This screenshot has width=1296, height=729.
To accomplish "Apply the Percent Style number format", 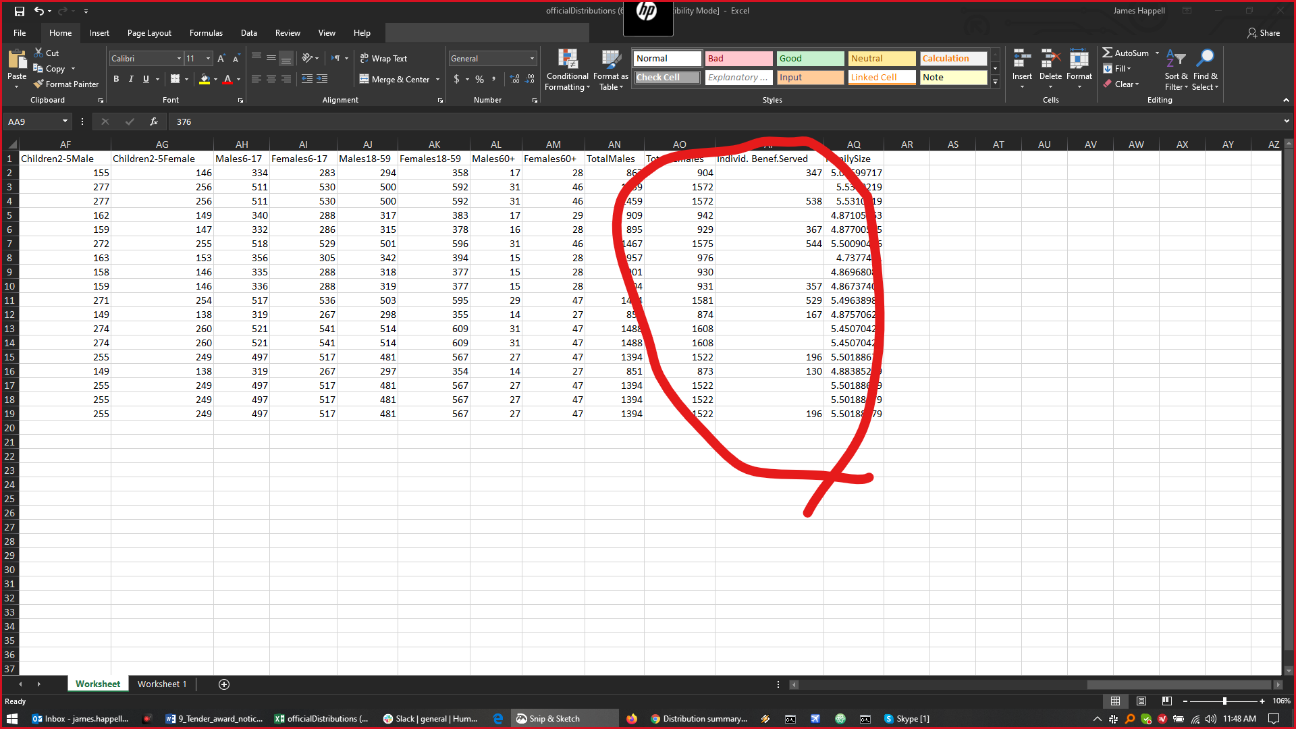I will (x=480, y=79).
